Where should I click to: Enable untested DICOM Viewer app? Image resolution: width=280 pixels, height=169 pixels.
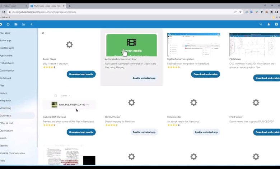coord(144,132)
